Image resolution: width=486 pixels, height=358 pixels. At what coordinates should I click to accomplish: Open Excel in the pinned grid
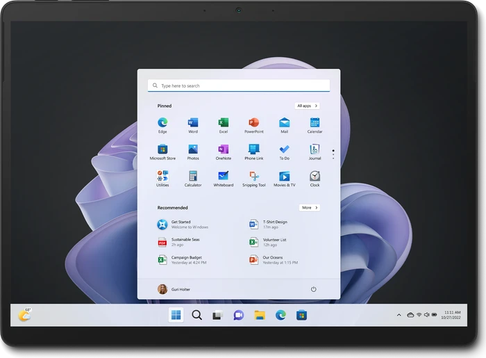[x=223, y=125]
